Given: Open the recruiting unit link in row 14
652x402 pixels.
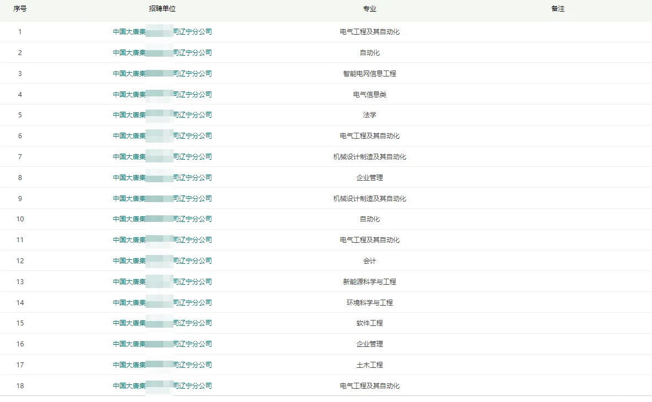Looking at the screenshot, I should coord(162,302).
